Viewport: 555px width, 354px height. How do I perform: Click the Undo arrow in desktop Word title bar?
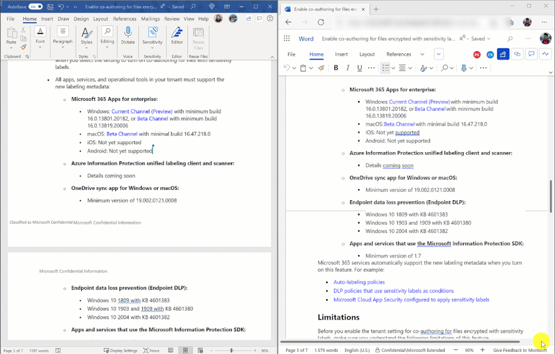point(61,6)
